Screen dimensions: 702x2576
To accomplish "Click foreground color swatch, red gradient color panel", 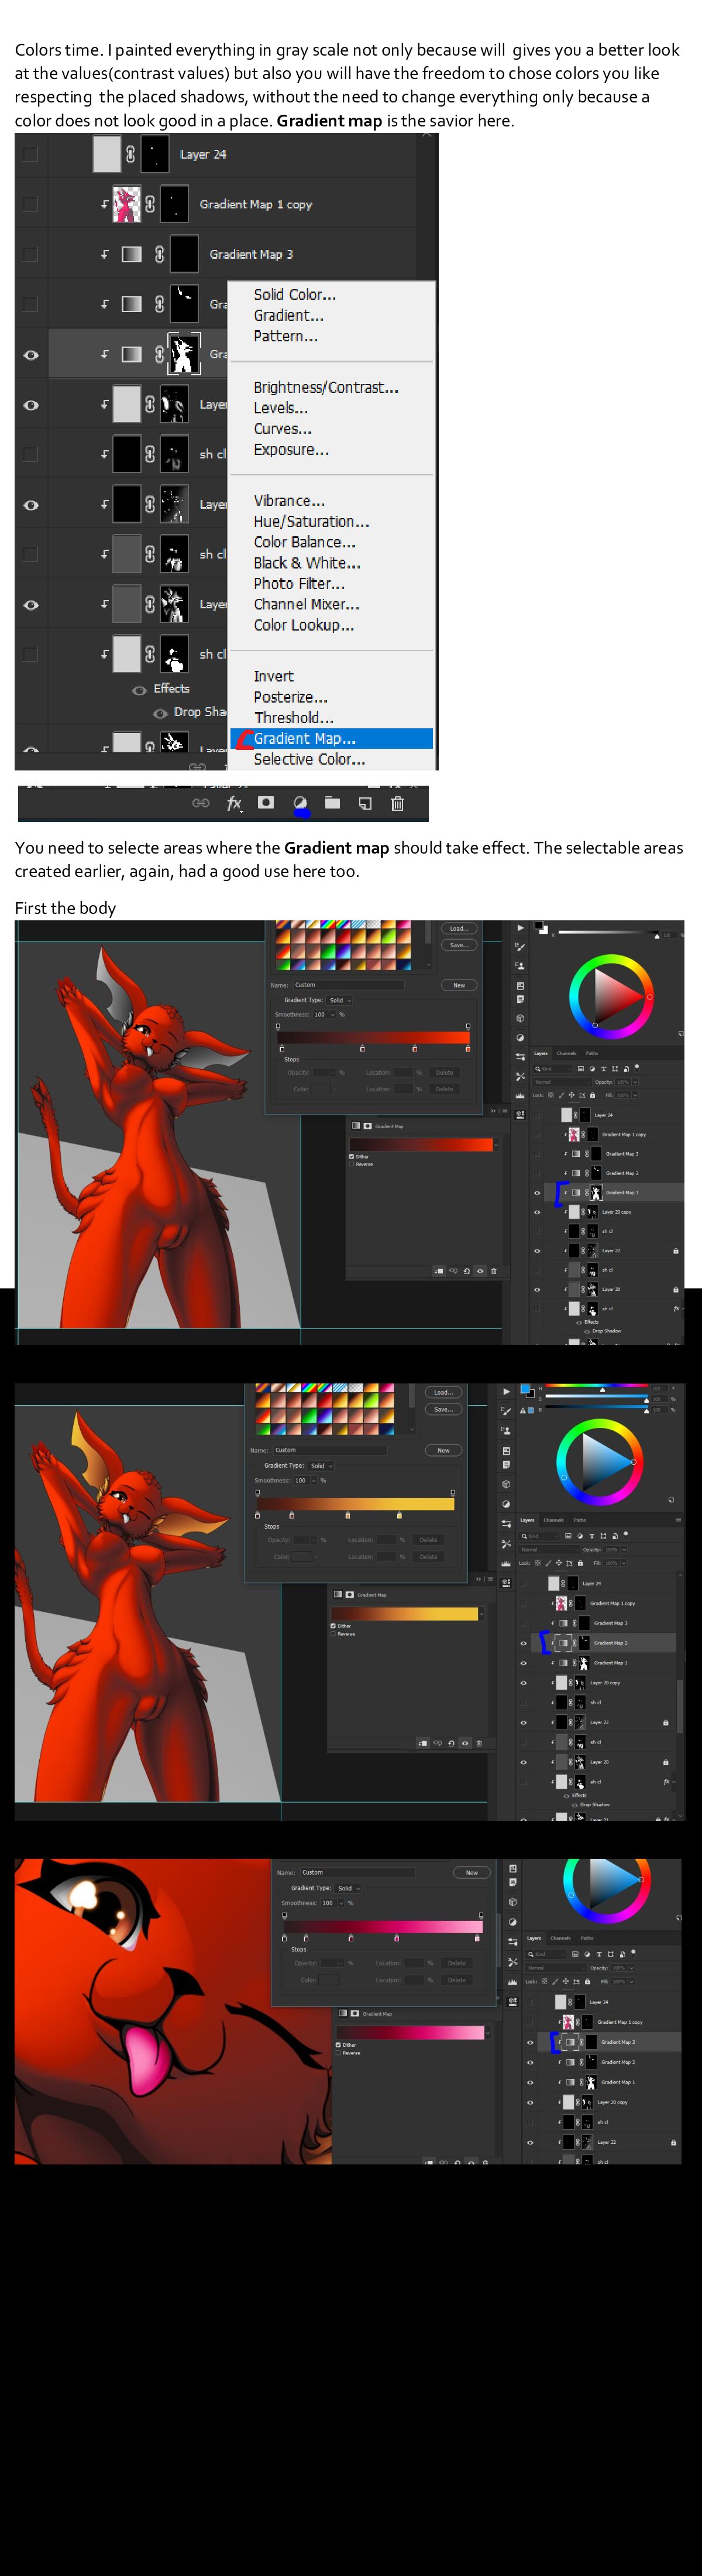I will click(538, 926).
